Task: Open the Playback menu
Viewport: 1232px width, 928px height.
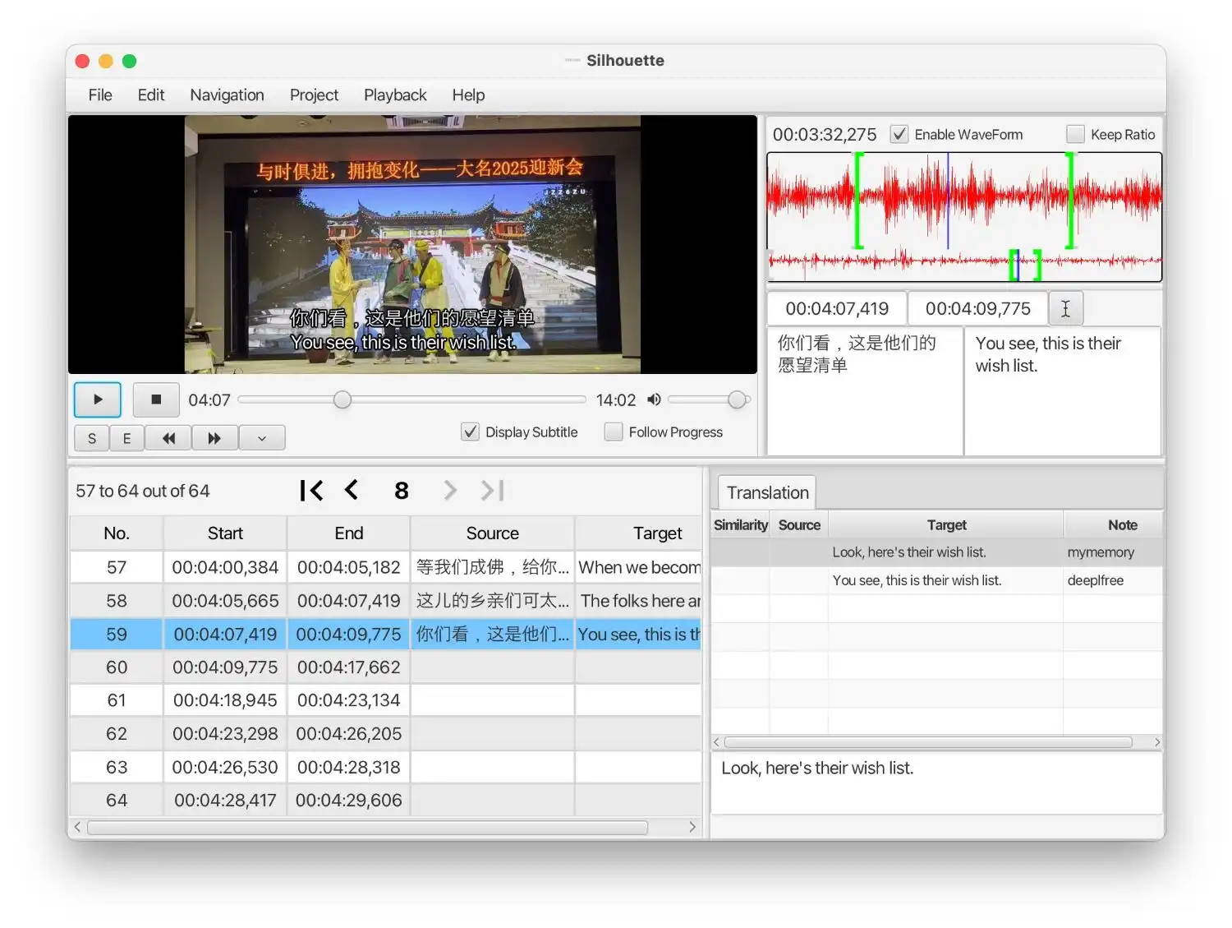Action: [x=395, y=95]
